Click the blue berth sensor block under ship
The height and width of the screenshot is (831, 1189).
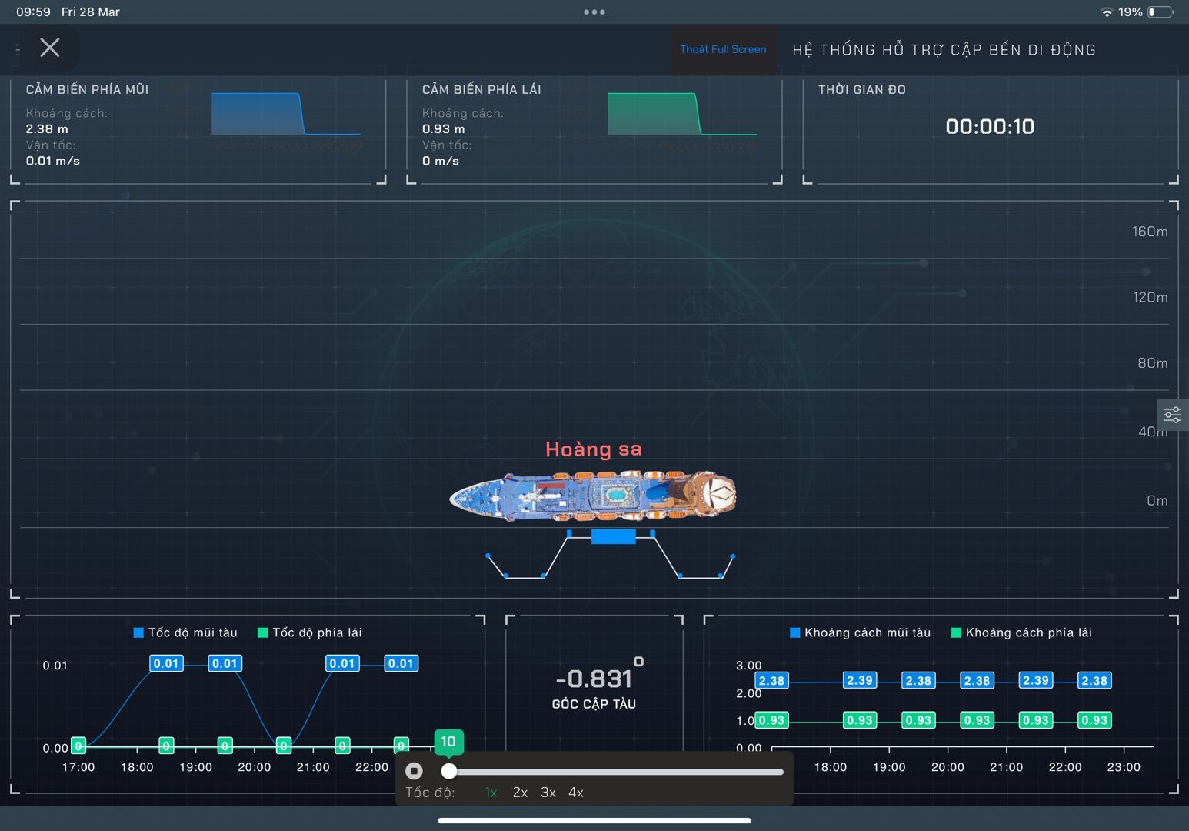click(613, 536)
